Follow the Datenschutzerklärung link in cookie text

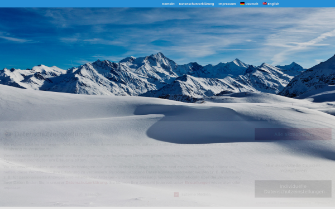tap(86, 183)
